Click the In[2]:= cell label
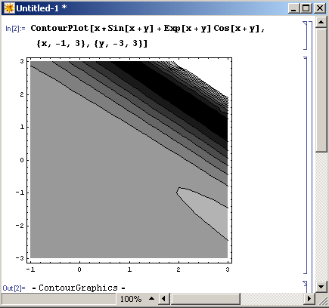The image size is (329, 308). (x=15, y=29)
